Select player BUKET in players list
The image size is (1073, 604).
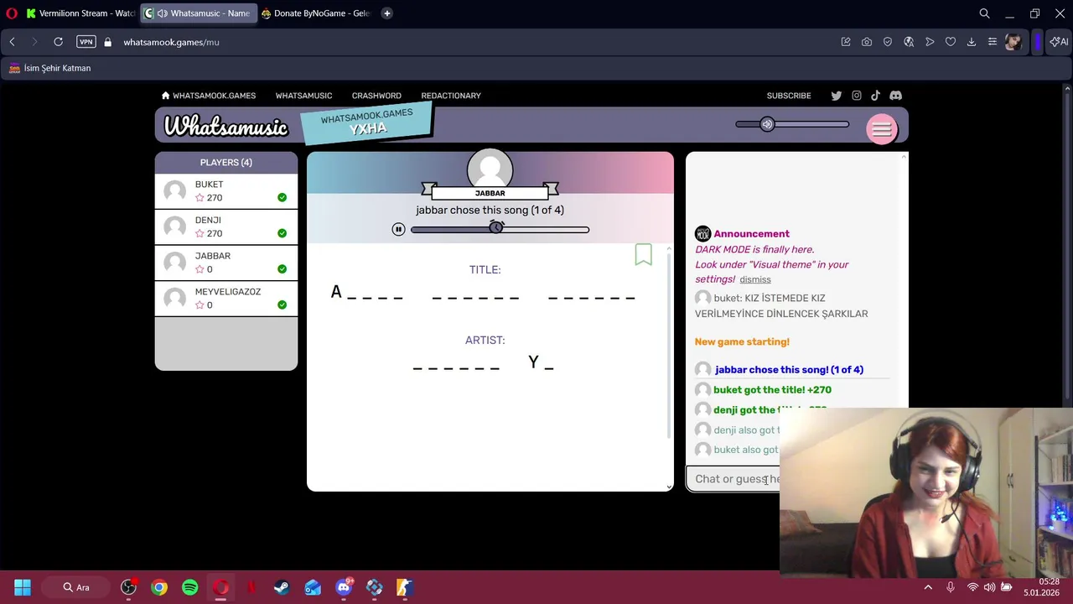[x=225, y=191]
